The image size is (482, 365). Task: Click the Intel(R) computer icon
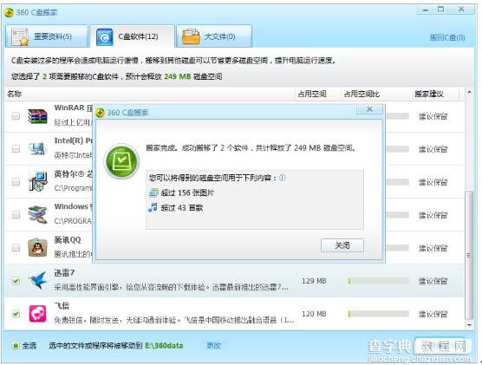pyautogui.click(x=37, y=149)
